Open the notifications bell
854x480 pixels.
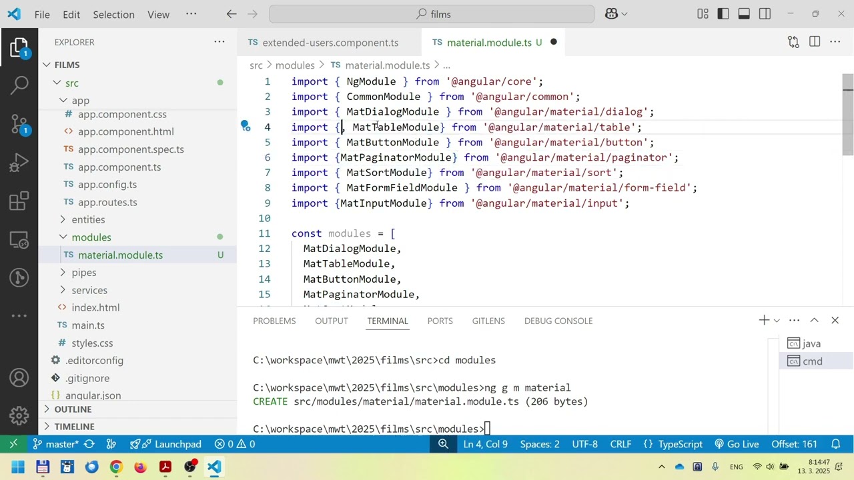point(836,444)
